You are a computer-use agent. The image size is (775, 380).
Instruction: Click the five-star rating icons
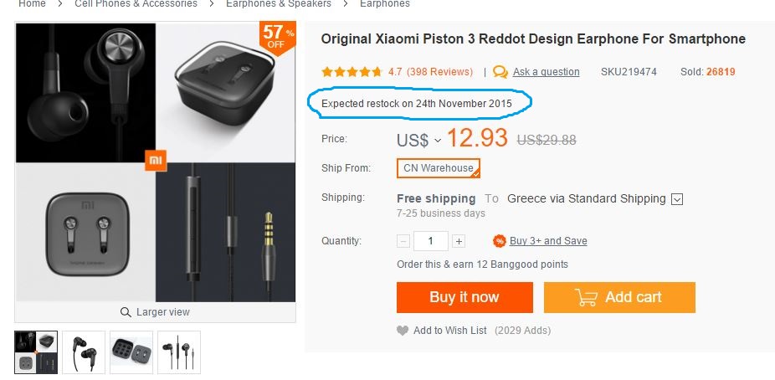[x=352, y=72]
